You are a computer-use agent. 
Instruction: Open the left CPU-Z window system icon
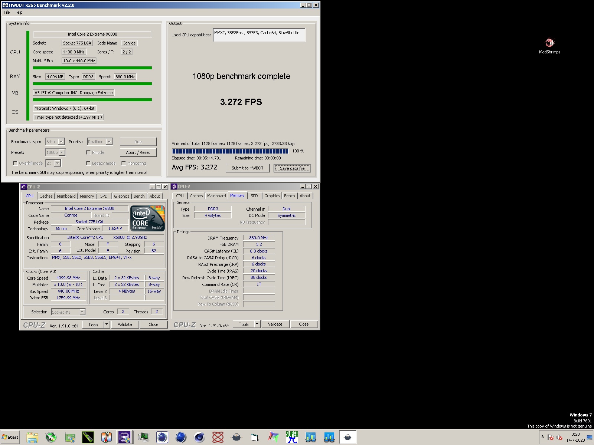[x=24, y=187]
